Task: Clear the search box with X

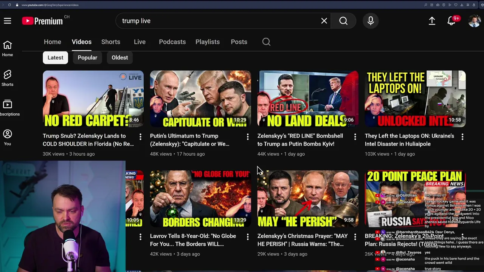Action: tap(324, 21)
